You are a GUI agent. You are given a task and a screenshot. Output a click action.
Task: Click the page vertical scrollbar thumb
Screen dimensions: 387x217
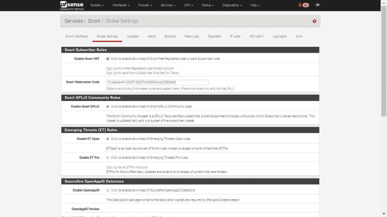tap(384, 61)
